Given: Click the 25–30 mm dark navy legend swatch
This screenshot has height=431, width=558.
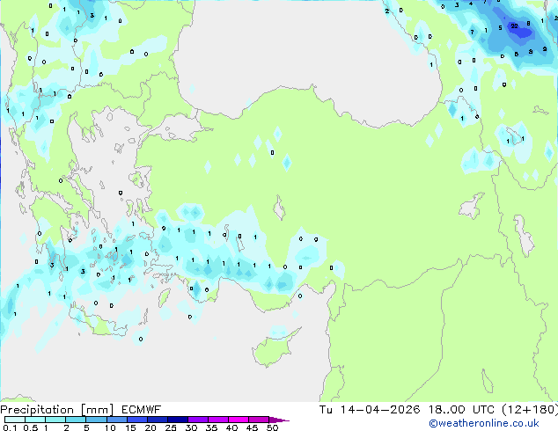Looking at the screenshot, I should (x=177, y=420).
